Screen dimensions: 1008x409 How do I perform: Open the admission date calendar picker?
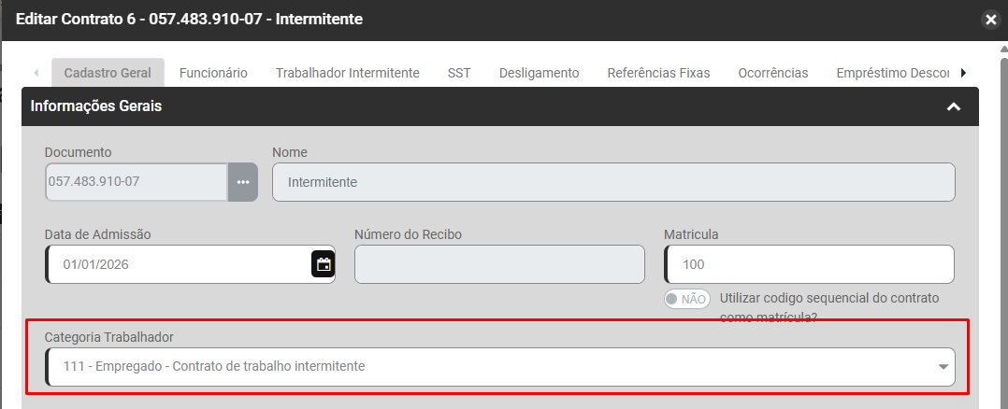(x=324, y=264)
